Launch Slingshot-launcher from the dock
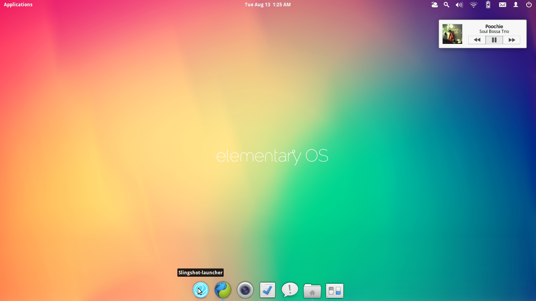536x301 pixels. (x=201, y=290)
